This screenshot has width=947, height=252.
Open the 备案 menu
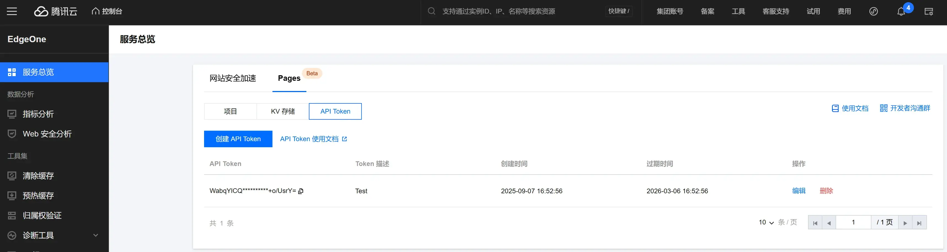[x=707, y=11]
